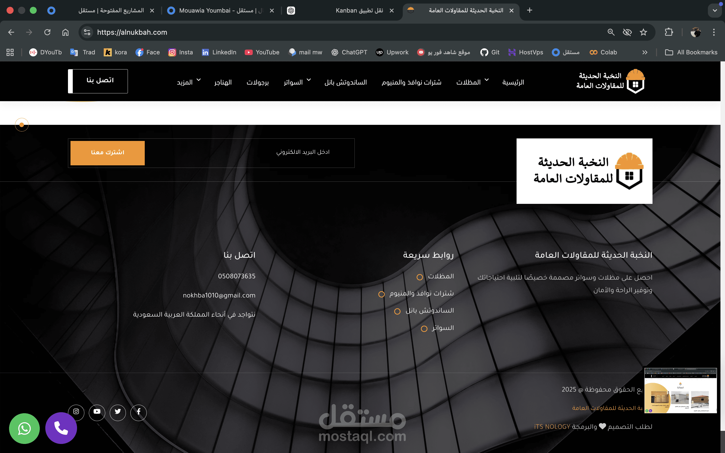Click the purple phone call button

point(61,428)
